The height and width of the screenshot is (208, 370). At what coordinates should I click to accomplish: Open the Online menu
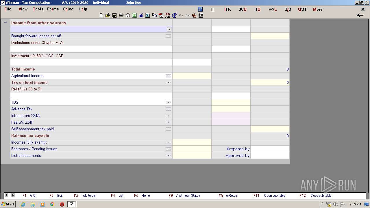(x=68, y=9)
